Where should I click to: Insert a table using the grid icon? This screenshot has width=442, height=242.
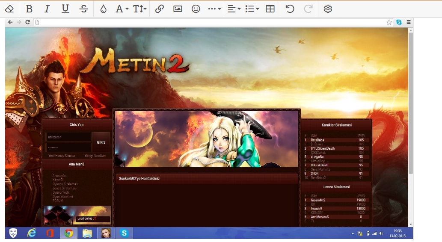tap(270, 9)
